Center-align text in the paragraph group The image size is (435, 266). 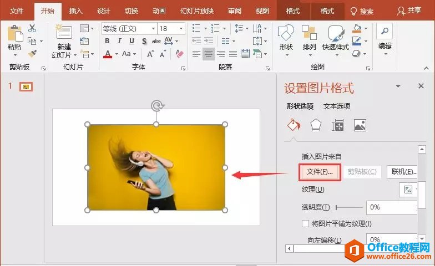click(209, 54)
